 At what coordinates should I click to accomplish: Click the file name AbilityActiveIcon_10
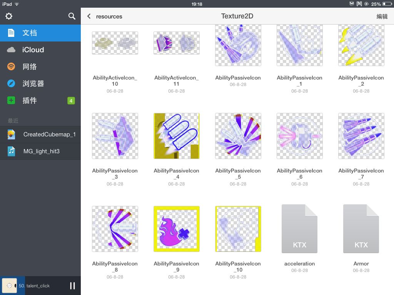click(x=115, y=81)
